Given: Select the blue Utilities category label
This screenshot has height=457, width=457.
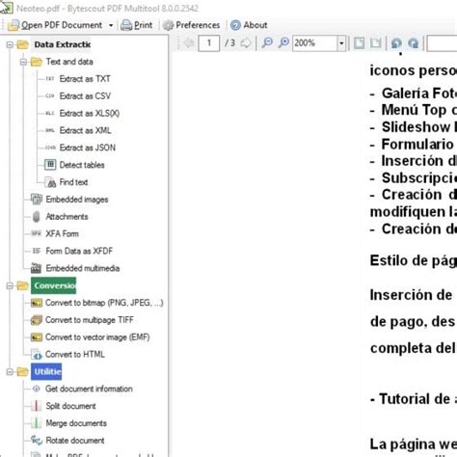Looking at the screenshot, I should (x=46, y=372).
